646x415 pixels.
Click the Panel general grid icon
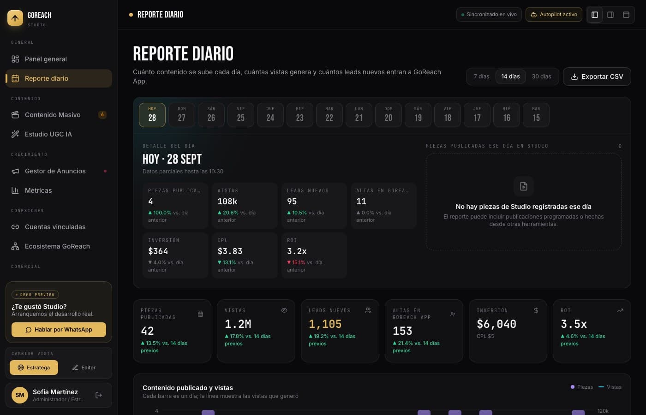click(x=15, y=59)
